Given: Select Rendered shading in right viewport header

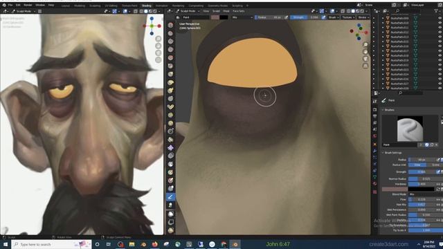Looking at the screenshot, I should pos(362,11).
